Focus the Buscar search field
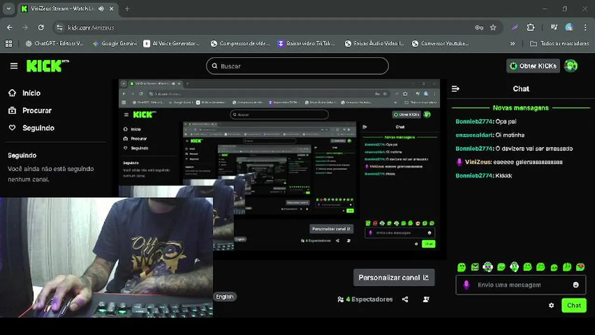This screenshot has height=335, width=595. [x=297, y=66]
